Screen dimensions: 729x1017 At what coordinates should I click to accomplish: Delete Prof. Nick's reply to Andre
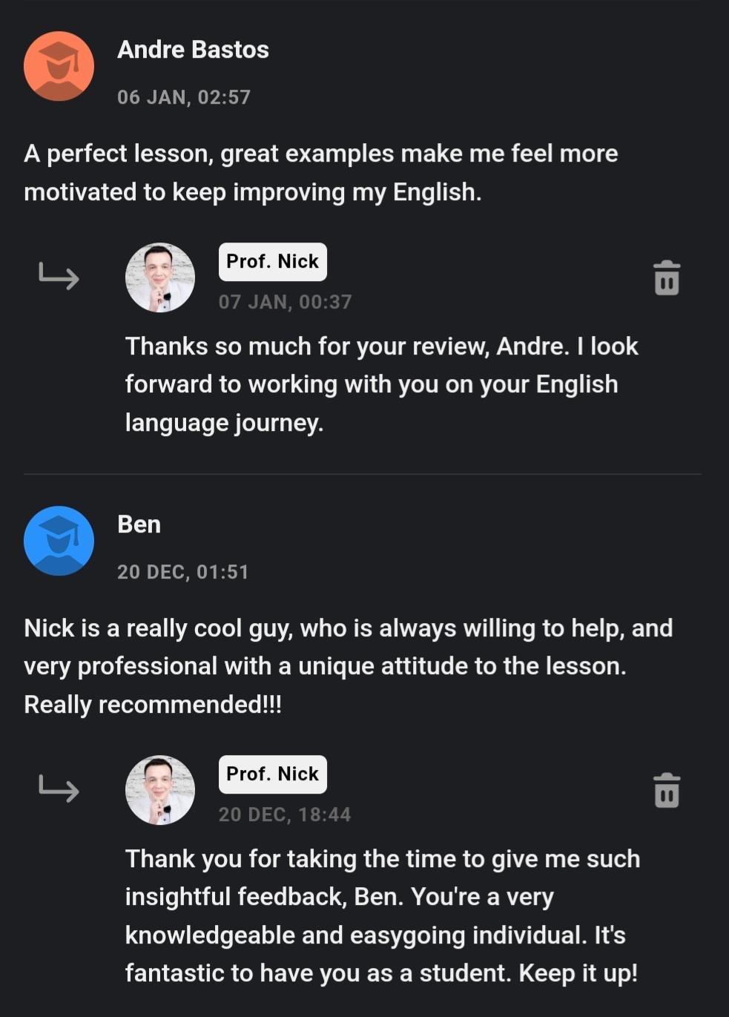click(x=666, y=278)
